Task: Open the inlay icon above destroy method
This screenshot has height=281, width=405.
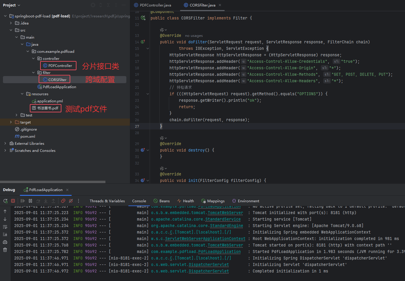Action: (163, 138)
